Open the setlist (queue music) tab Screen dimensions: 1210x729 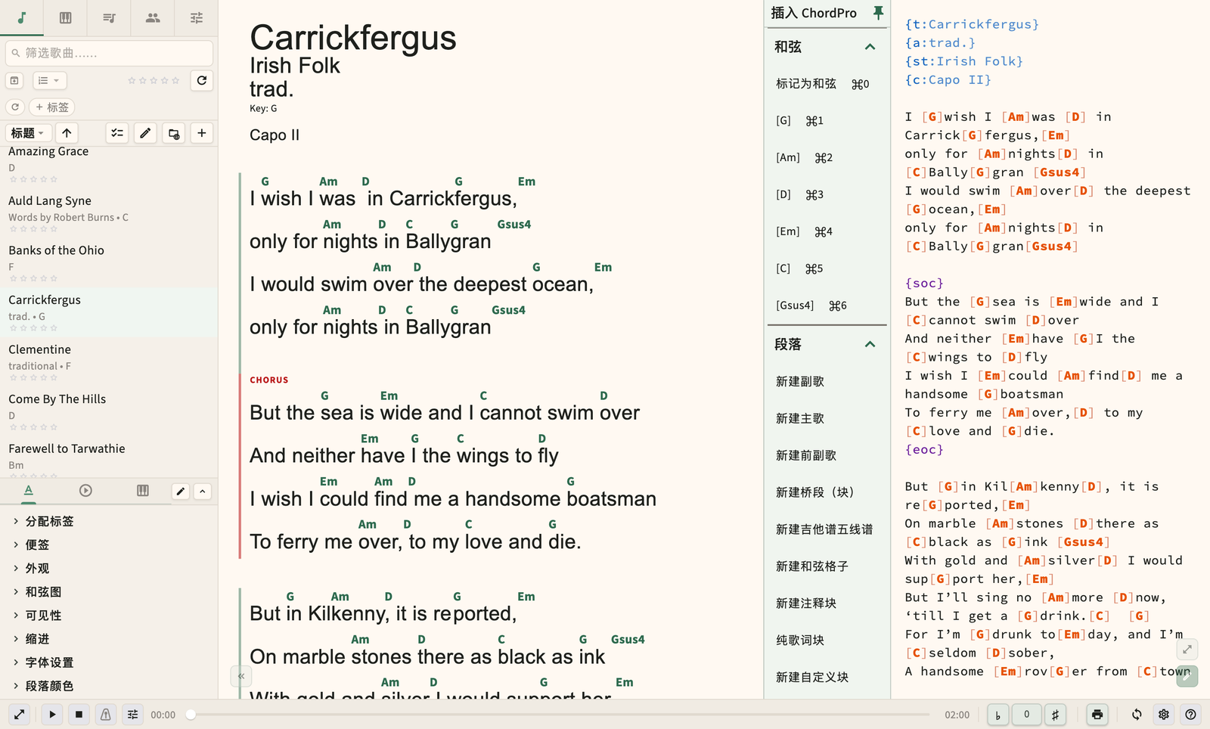(x=109, y=17)
